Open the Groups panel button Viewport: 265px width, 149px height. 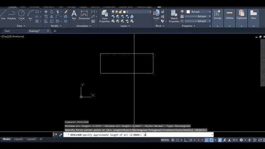(x=217, y=18)
